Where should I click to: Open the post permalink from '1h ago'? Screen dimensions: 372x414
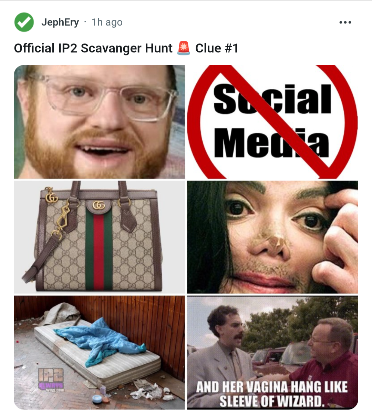107,22
